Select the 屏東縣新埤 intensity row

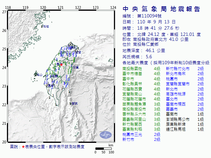[185, 124]
